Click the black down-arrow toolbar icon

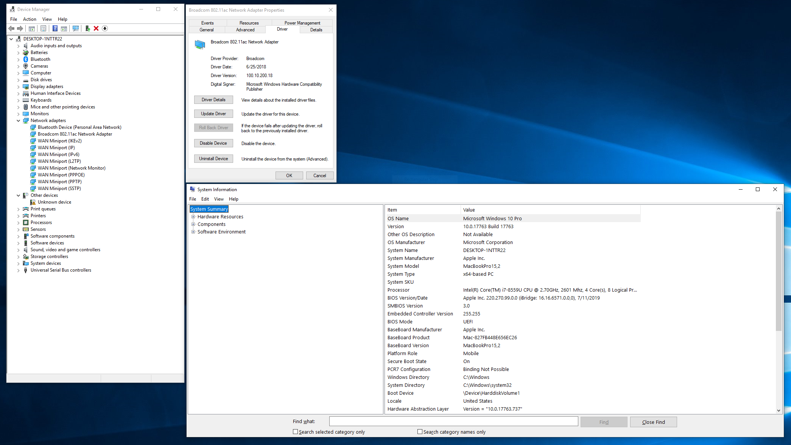pos(105,28)
